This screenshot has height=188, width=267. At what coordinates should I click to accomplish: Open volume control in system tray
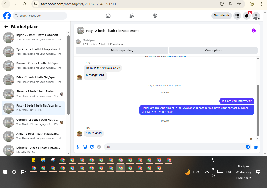click(213, 175)
